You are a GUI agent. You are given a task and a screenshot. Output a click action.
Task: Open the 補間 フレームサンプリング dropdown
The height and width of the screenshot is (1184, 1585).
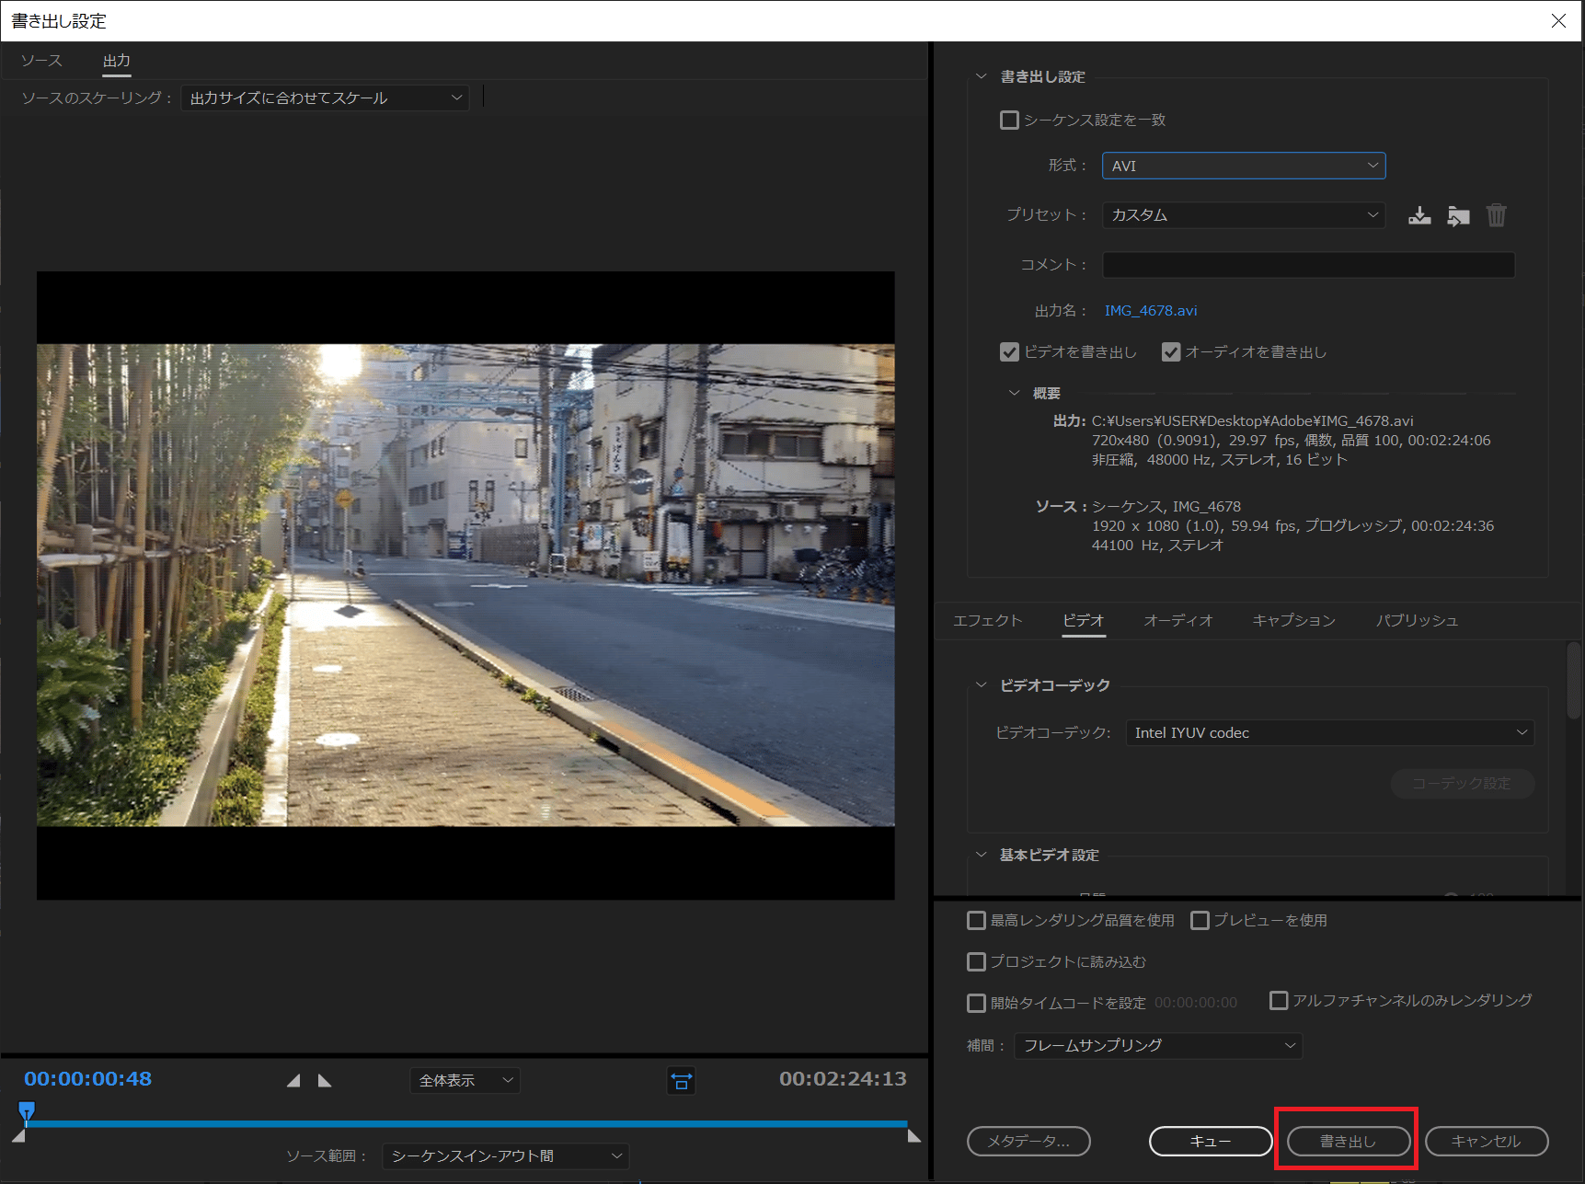(x=1158, y=1046)
